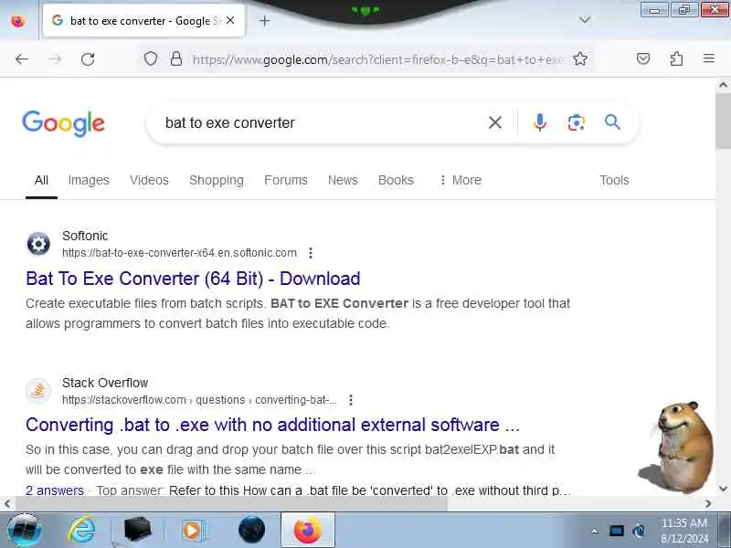Viewport: 731px width, 548px height.
Task: Save page to Pocket icon
Action: tap(643, 58)
